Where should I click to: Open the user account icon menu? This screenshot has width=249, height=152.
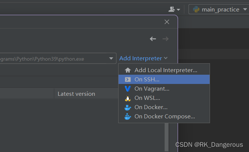[x=172, y=9]
